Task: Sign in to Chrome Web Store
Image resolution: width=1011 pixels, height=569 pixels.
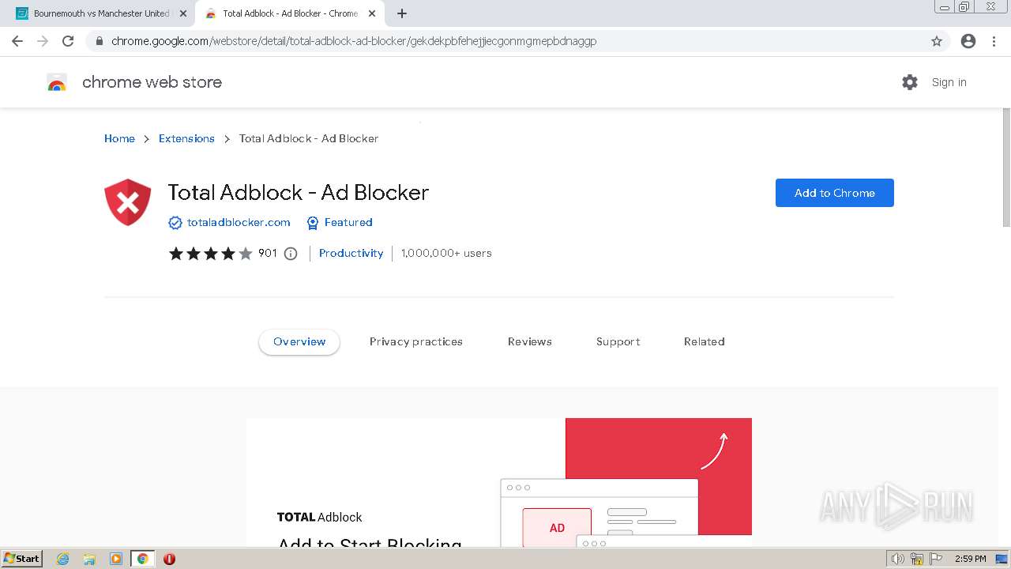Action: (949, 82)
